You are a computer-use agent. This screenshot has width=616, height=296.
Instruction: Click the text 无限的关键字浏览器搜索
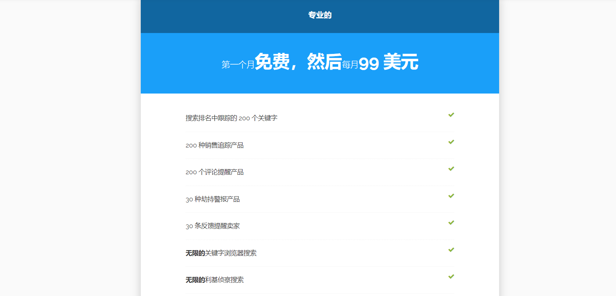pyautogui.click(x=221, y=253)
